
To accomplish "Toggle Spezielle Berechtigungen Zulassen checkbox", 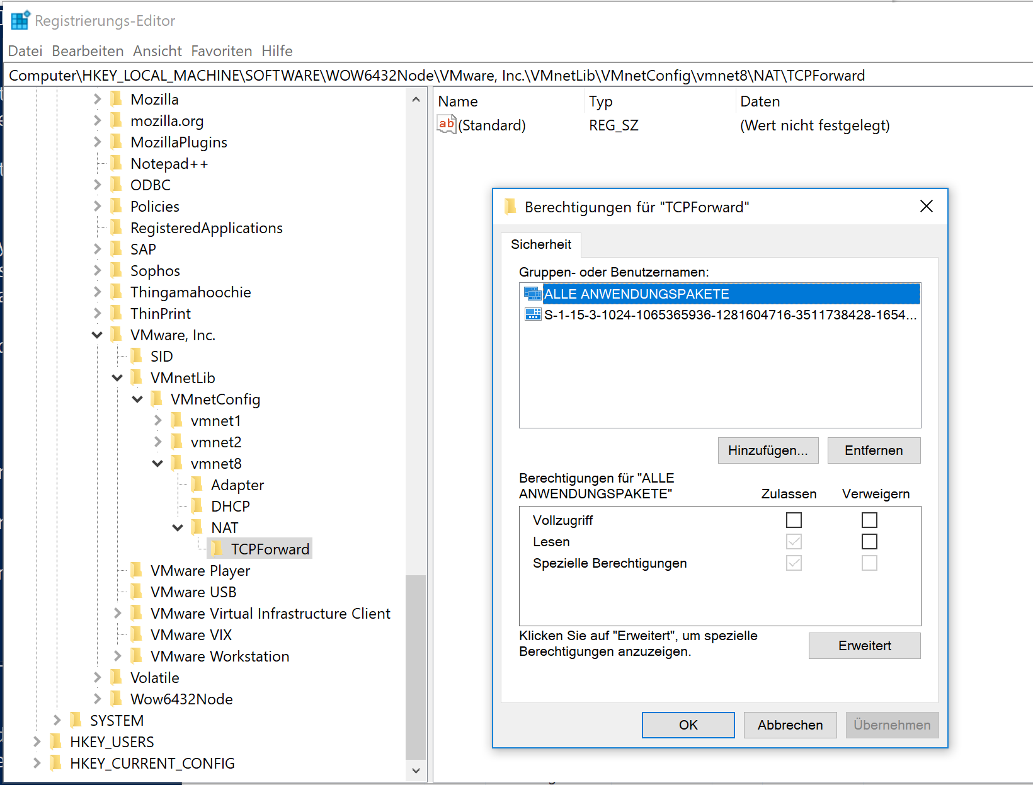I will pyautogui.click(x=794, y=563).
